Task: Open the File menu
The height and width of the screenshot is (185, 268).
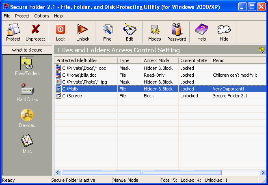Action: tap(7, 16)
